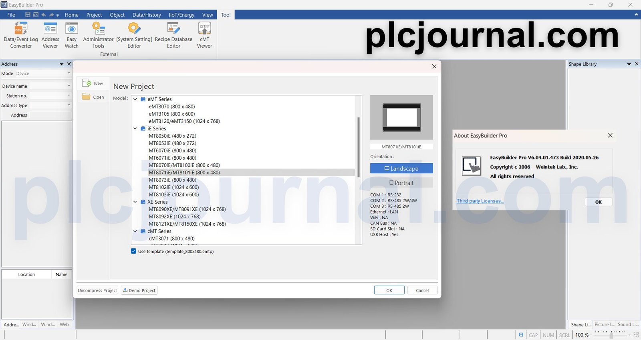641x340 pixels.
Task: Launch the System Setting Editor
Action: tap(134, 35)
